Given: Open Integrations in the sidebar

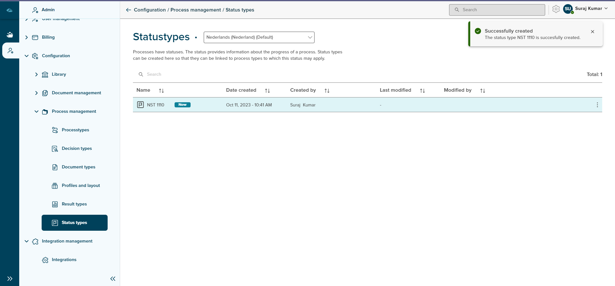Looking at the screenshot, I should tap(64, 260).
